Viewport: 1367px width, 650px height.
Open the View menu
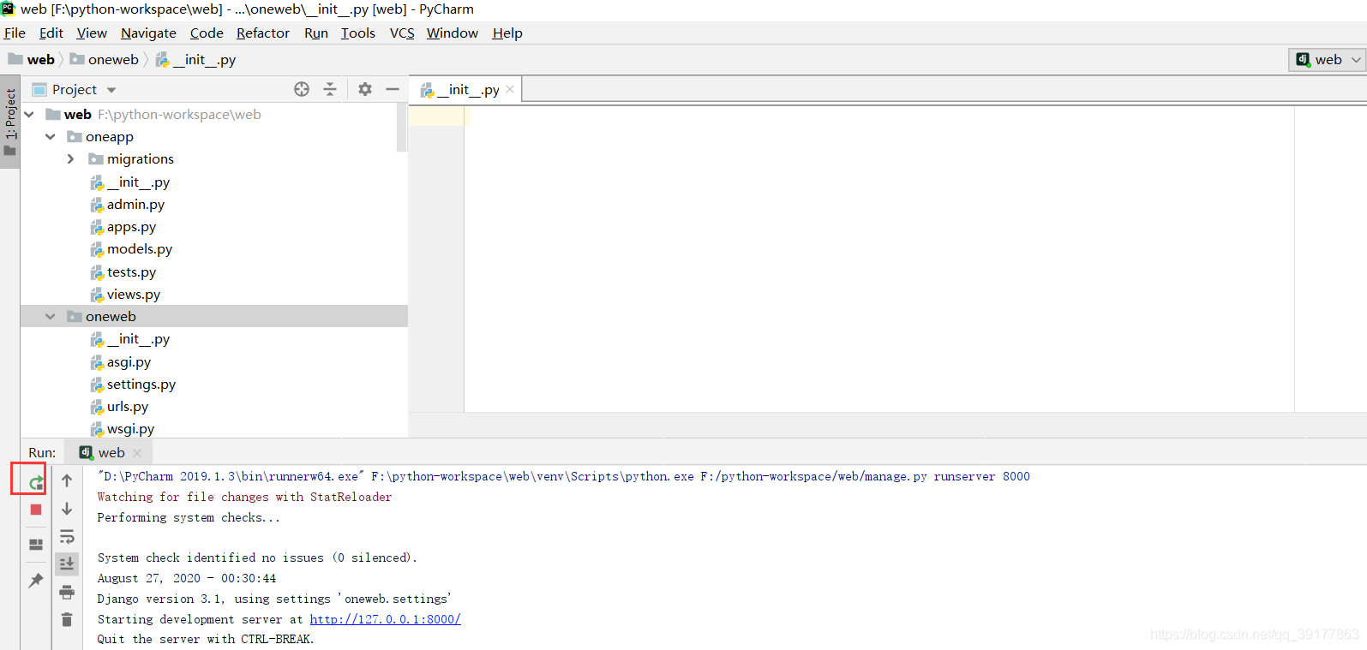tap(92, 33)
